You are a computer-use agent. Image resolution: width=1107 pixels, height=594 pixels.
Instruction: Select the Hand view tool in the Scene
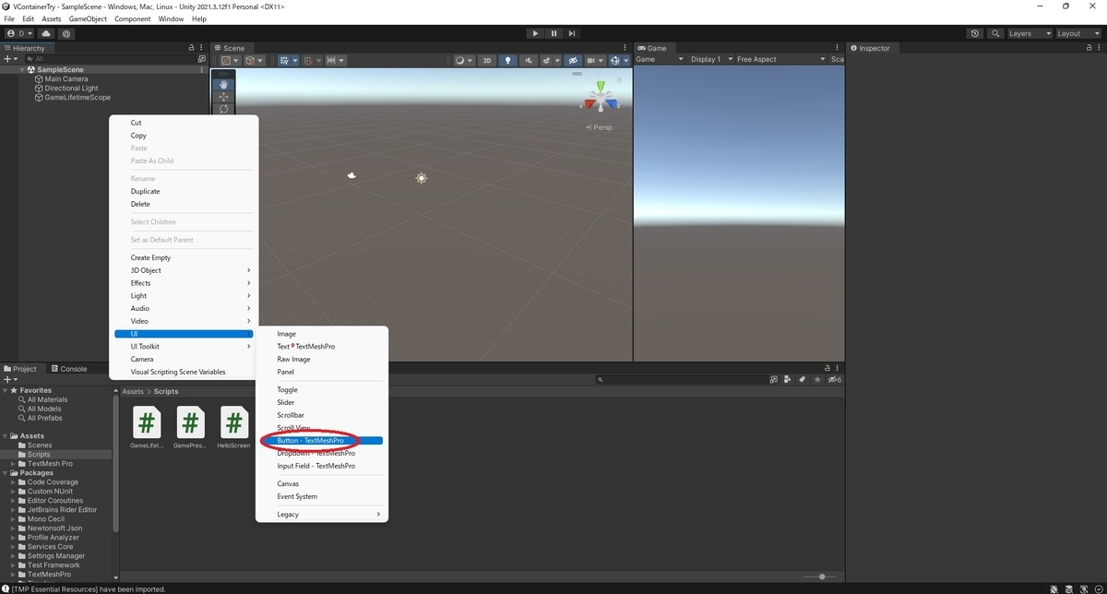click(223, 84)
